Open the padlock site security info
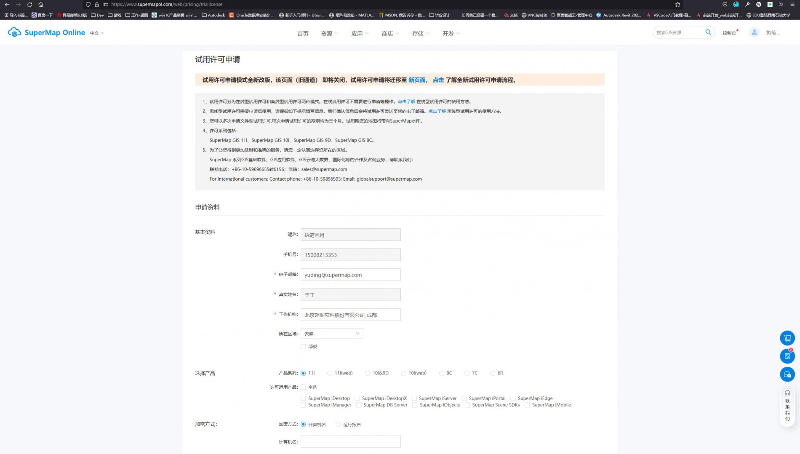 [x=97, y=5]
